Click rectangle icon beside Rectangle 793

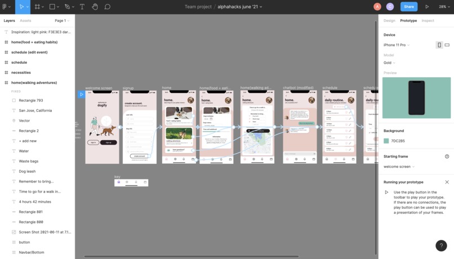tap(14, 100)
